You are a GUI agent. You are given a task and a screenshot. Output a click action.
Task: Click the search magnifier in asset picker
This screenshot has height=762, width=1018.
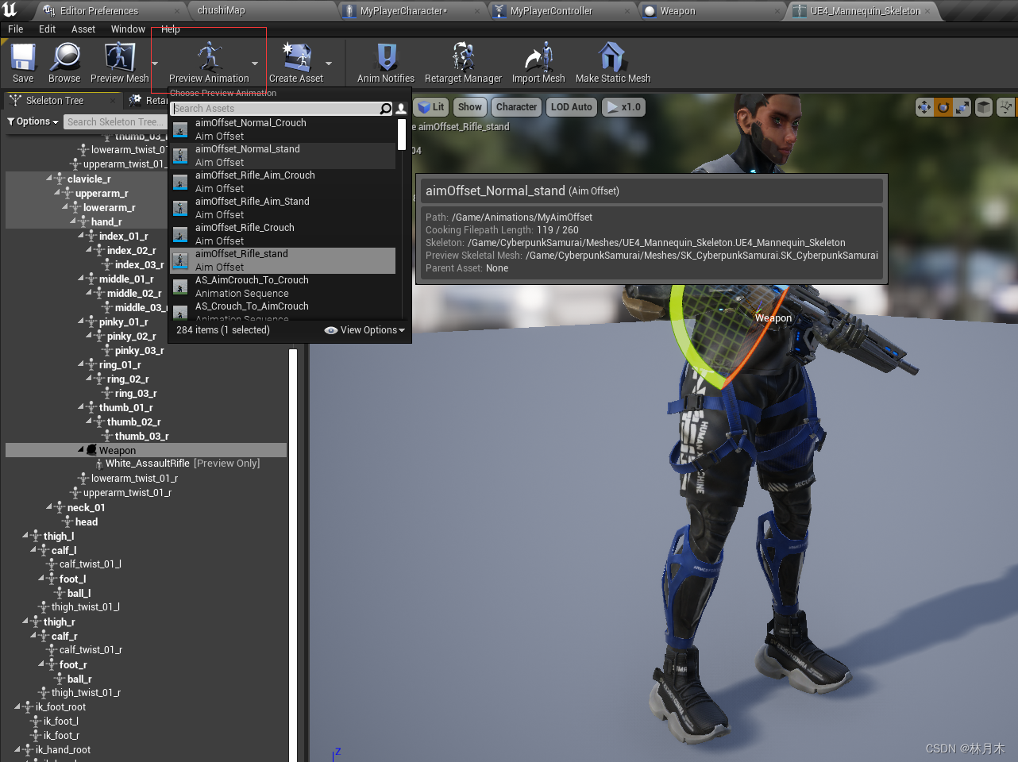[386, 109]
